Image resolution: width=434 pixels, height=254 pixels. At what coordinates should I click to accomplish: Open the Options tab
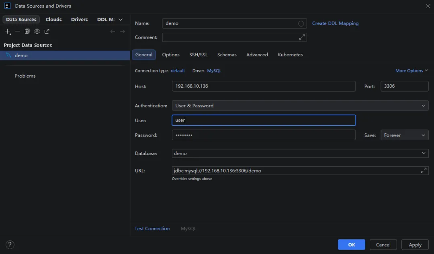pos(171,55)
